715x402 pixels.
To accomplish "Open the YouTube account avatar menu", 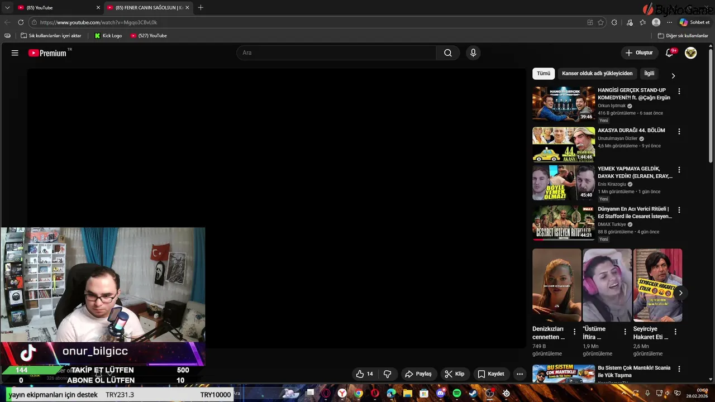I will click(x=691, y=52).
